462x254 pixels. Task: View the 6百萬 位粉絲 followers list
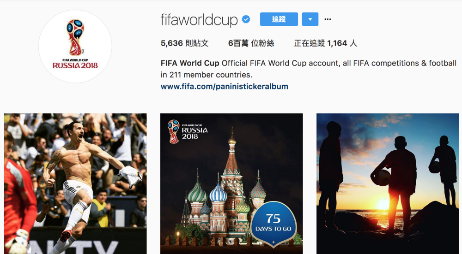pos(251,43)
